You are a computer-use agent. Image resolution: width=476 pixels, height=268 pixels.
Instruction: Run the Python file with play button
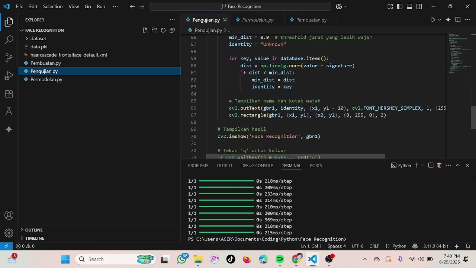click(x=433, y=20)
